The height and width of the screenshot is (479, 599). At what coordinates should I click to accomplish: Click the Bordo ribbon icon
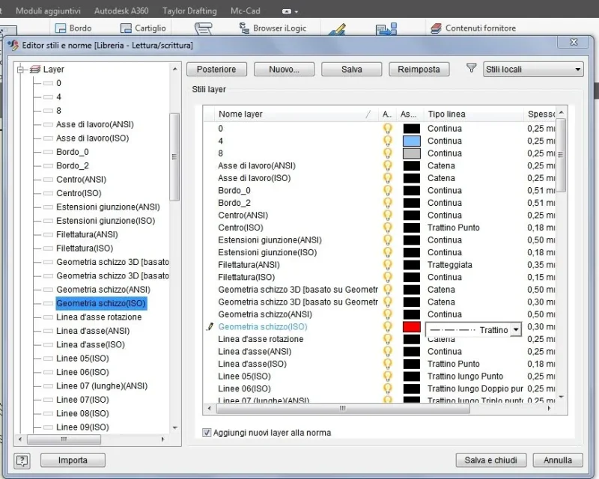coord(61,28)
